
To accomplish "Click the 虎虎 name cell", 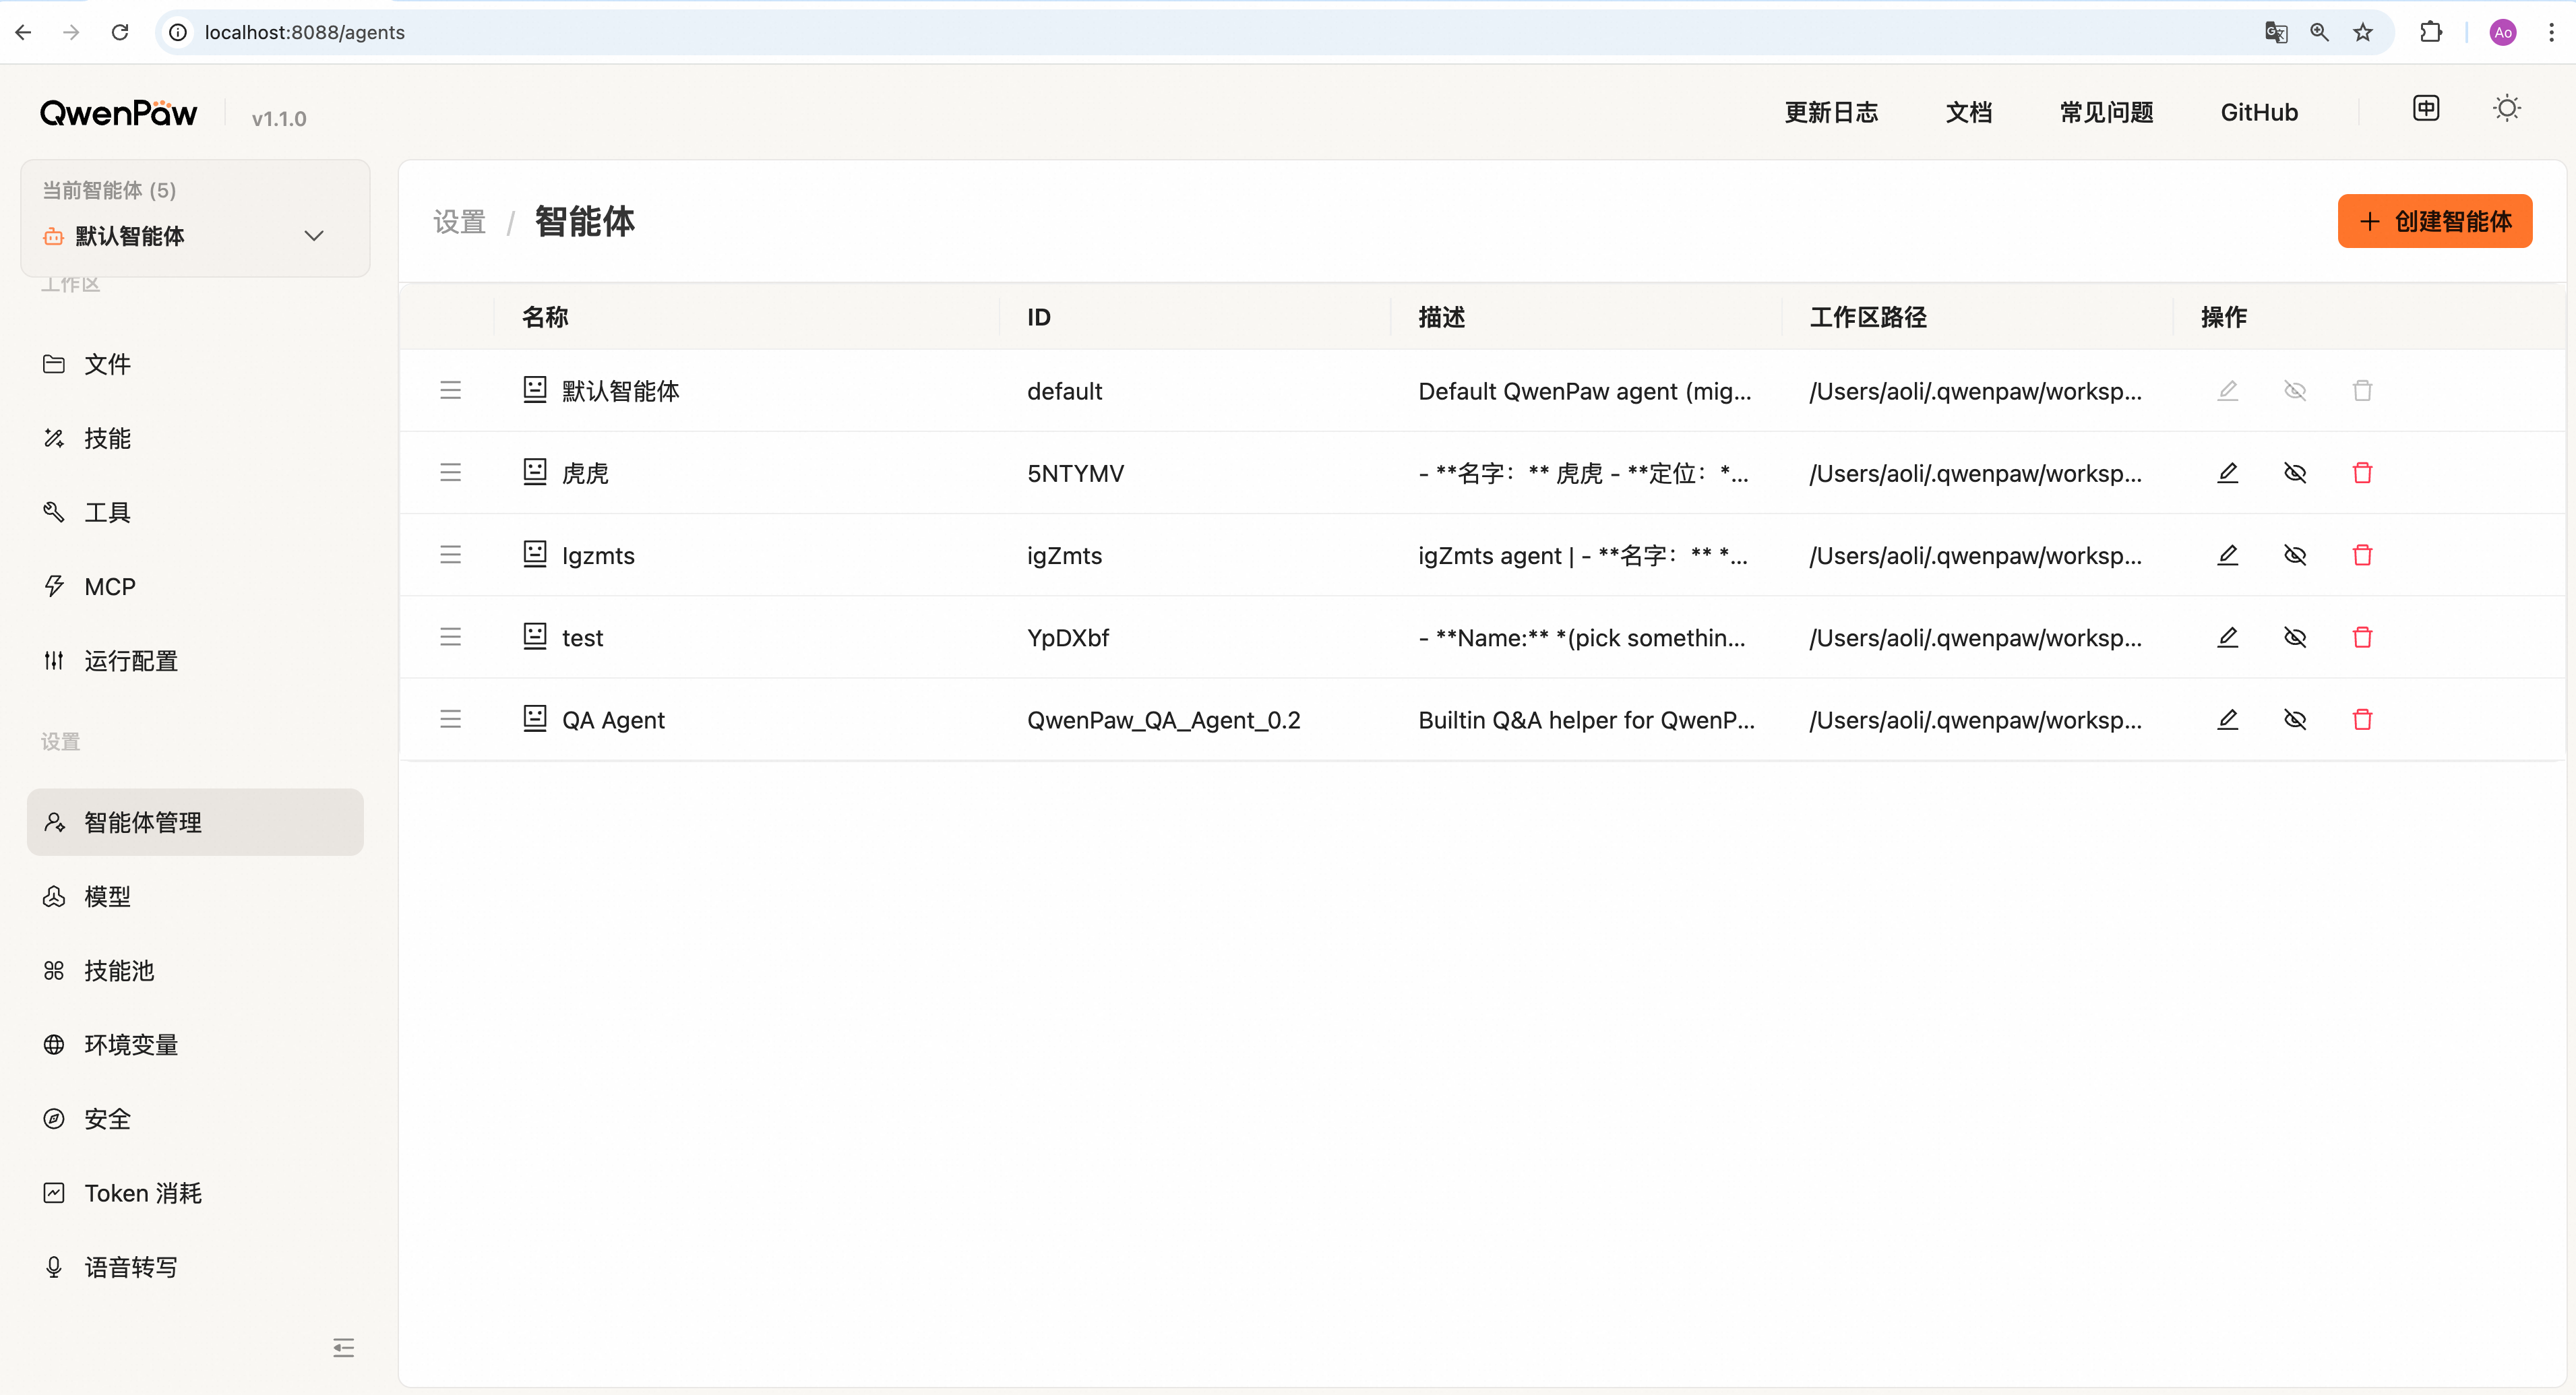I will pyautogui.click(x=585, y=473).
